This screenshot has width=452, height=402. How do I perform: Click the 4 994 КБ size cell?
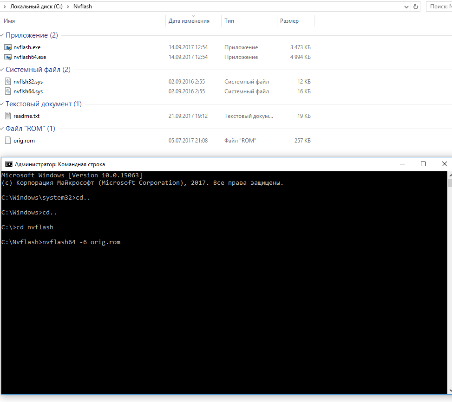pyautogui.click(x=301, y=57)
